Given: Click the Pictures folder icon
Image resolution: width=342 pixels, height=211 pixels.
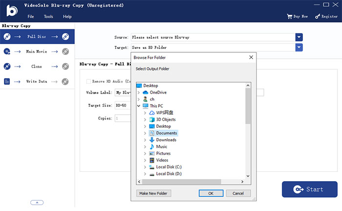Looking at the screenshot, I should point(152,154).
